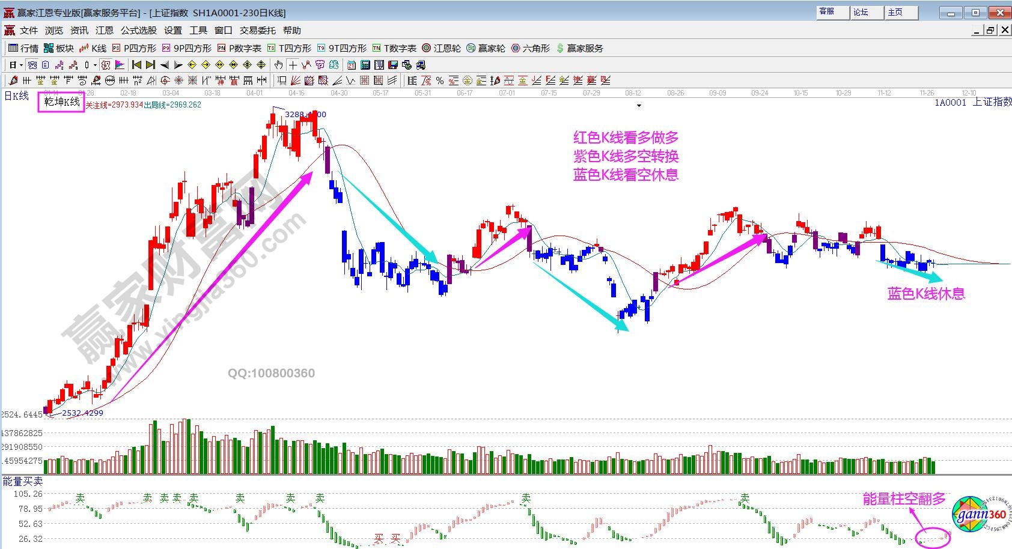Toggle the crosshair cursor button
This screenshot has width=1012, height=549.
[x=293, y=65]
